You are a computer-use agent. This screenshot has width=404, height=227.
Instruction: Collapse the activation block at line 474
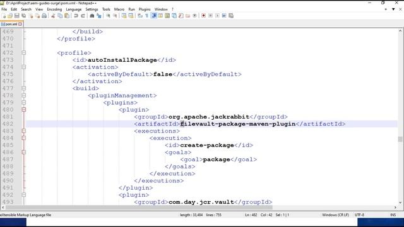point(24,67)
